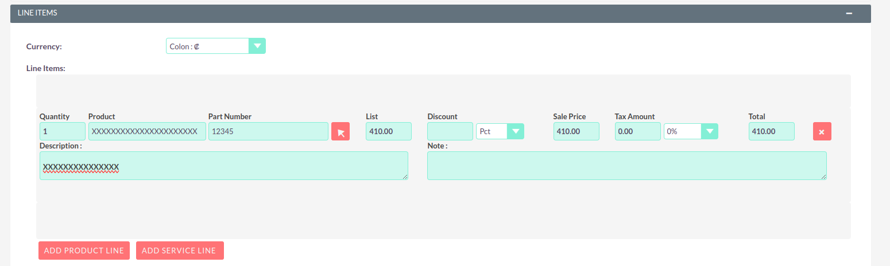Screen dimensions: 890x266
Task: Click the Tax Amount field
Action: click(637, 131)
